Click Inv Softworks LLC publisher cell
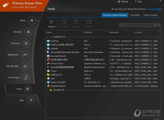The image size is (164, 120). click(92, 82)
